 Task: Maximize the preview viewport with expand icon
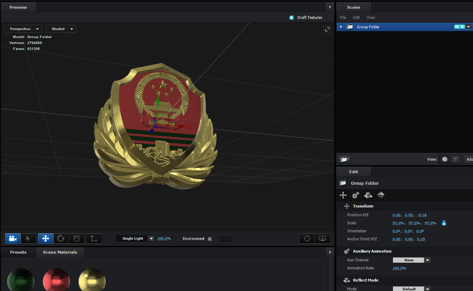(x=327, y=29)
